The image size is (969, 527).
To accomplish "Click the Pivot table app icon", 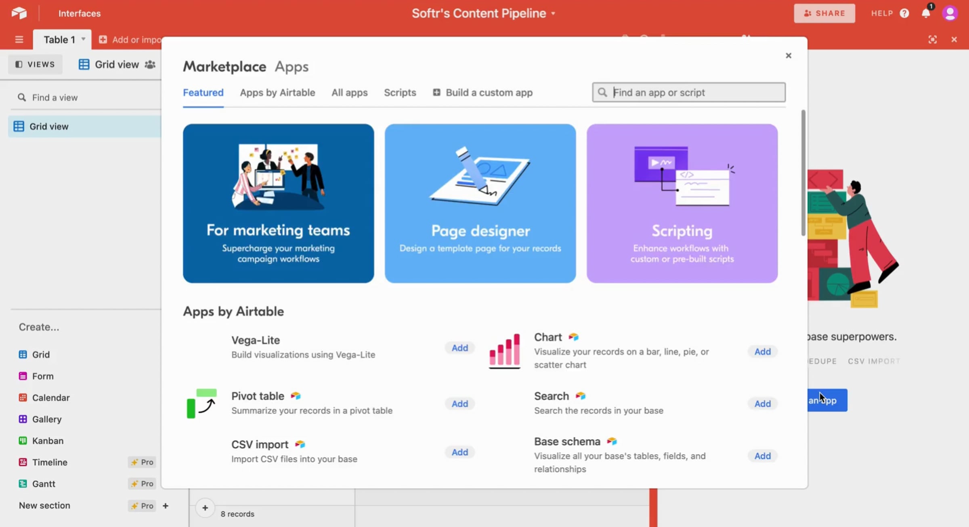I will [201, 403].
